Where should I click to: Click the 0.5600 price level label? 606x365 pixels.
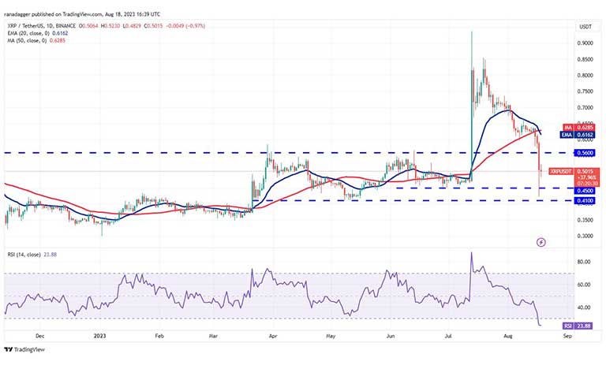click(585, 153)
